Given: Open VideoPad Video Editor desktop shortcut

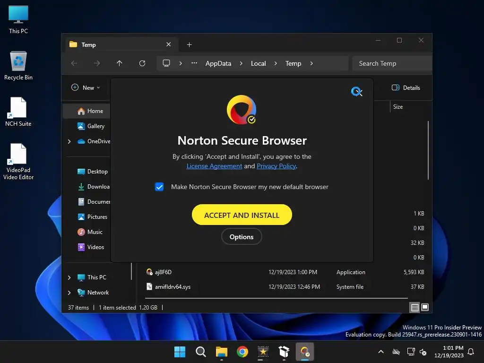Looking at the screenshot, I should coord(18,162).
